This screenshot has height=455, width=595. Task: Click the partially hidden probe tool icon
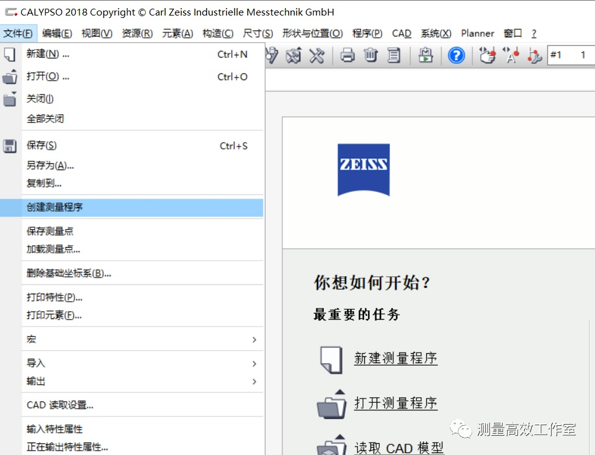pos(272,55)
